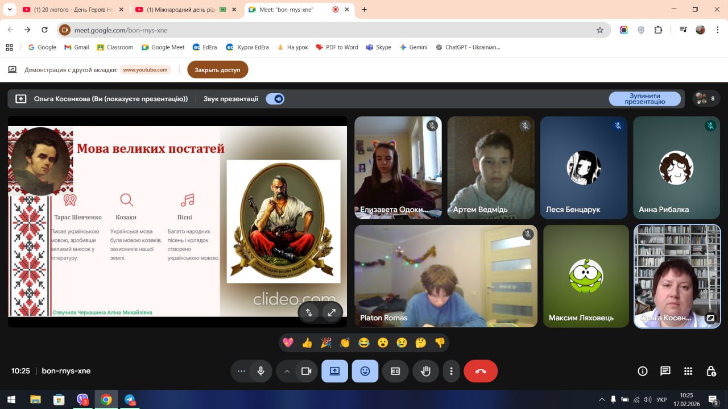Open meeting details info icon

click(x=643, y=371)
